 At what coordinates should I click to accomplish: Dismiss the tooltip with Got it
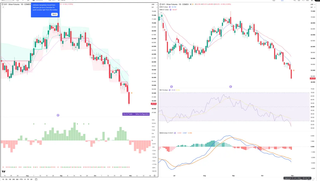point(54,14)
